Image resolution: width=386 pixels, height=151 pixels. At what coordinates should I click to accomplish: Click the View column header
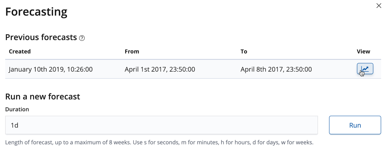pos(363,52)
